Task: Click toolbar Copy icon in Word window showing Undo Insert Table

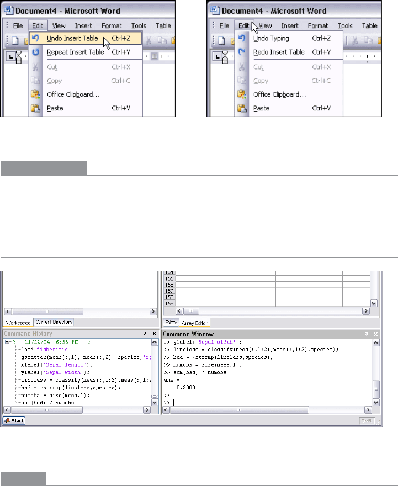Action: click(162, 41)
